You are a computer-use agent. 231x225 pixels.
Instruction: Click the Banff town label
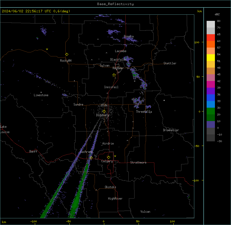click(33, 152)
